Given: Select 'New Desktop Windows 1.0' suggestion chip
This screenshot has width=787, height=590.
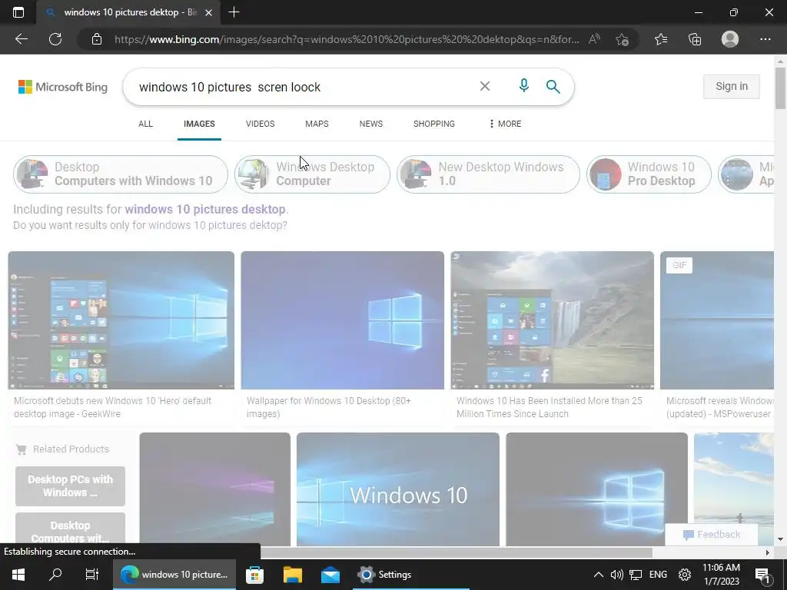Looking at the screenshot, I should point(488,174).
